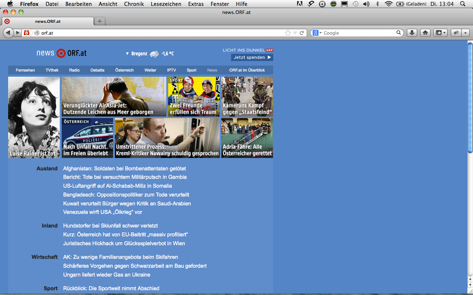This screenshot has width=473, height=295.
Task: Open Rückblick: Die Sportwelt nimmt Abschied
Action: click(x=111, y=288)
